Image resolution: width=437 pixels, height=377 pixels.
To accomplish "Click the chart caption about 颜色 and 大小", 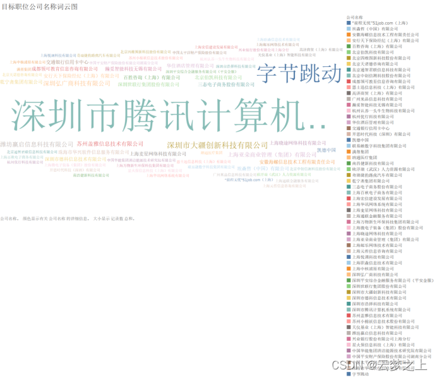I will click(x=68, y=218).
